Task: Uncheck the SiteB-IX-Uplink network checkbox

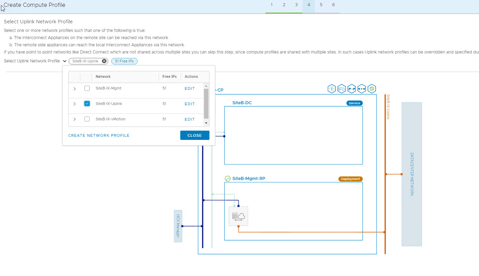Action: 87,104
